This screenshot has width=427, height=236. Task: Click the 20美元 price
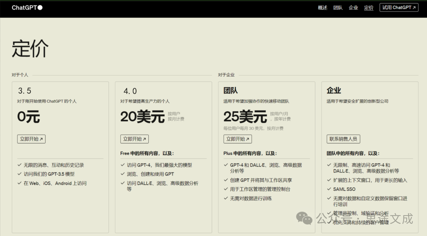click(x=142, y=117)
